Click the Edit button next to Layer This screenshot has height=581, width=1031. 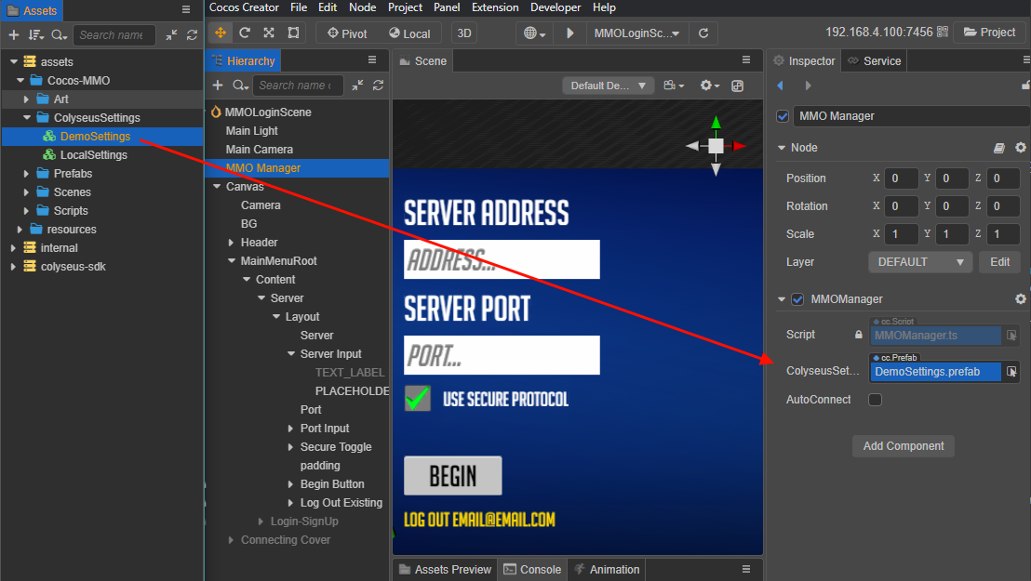999,261
